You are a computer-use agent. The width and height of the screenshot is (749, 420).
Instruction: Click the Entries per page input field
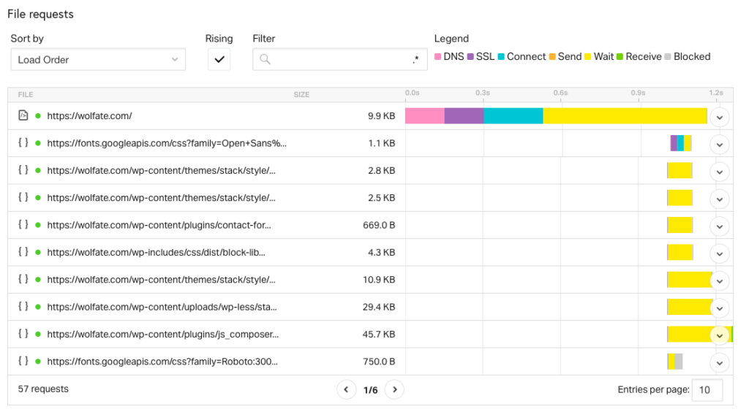click(x=707, y=390)
